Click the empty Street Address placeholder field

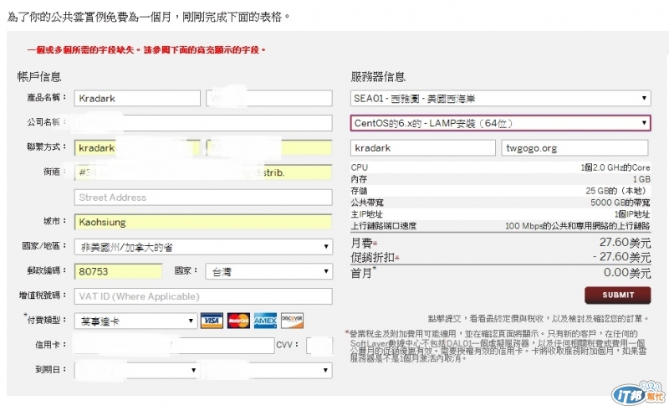click(x=203, y=198)
